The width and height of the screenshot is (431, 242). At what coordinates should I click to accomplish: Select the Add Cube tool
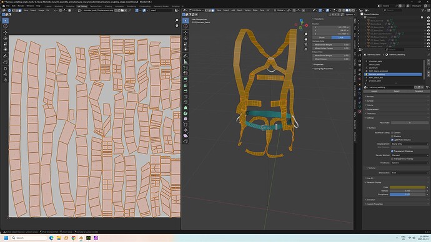pyautogui.click(x=186, y=68)
